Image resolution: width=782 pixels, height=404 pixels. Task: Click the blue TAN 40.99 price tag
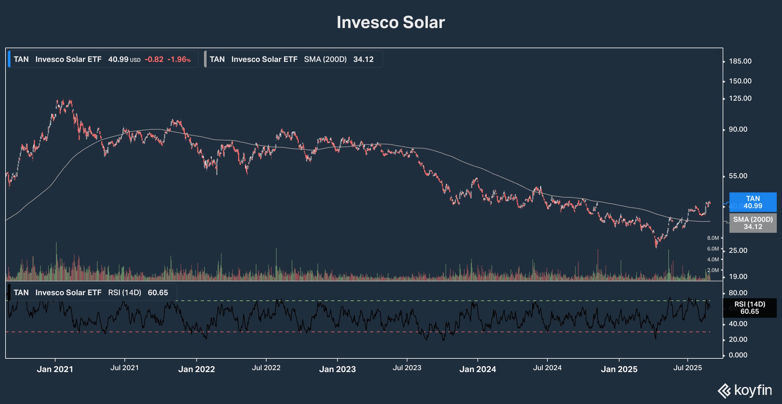click(x=753, y=202)
